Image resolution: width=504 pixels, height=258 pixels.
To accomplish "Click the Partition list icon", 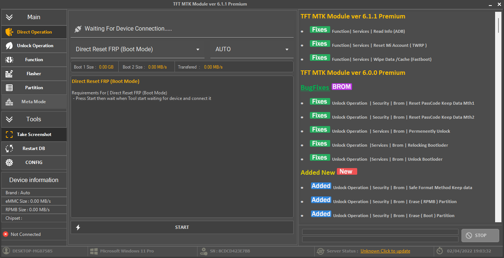I will [9, 88].
